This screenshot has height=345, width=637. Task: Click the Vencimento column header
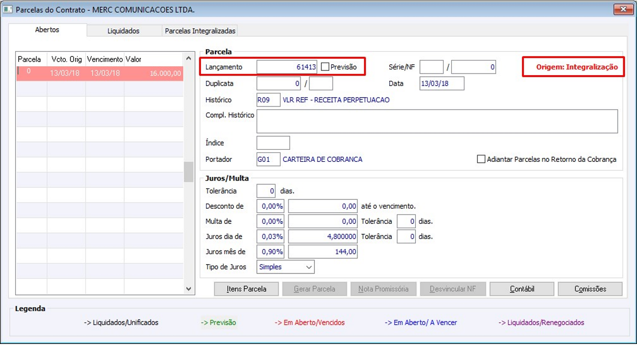pos(104,59)
